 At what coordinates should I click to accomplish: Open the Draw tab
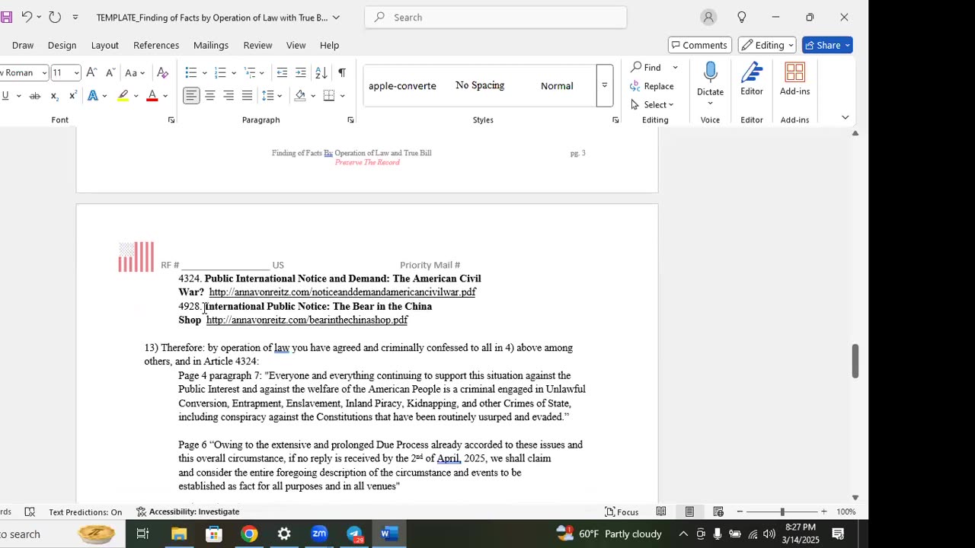click(x=23, y=45)
